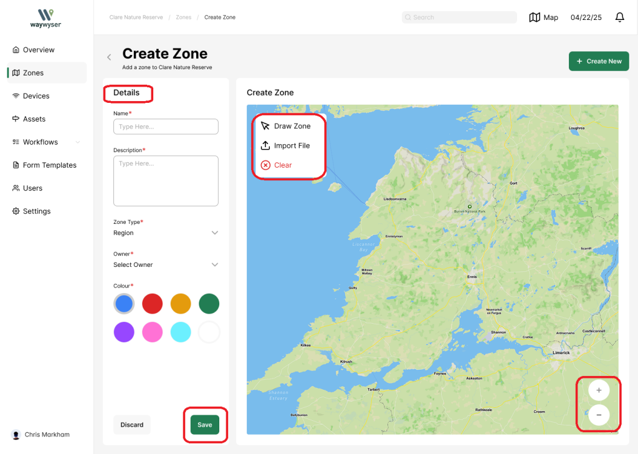Choose the red colour swatch
Image resolution: width=638 pixels, height=454 pixels.
tap(153, 304)
